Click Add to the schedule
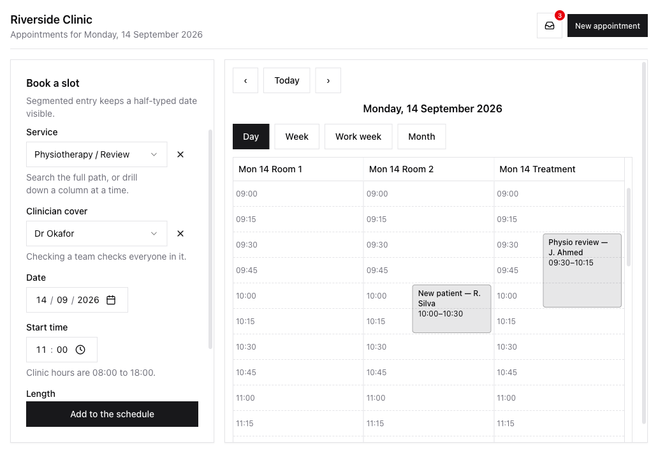 112,414
